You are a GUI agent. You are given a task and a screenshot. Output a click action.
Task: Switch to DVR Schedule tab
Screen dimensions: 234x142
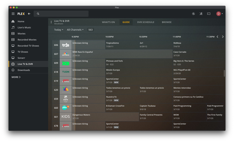tap(146, 22)
